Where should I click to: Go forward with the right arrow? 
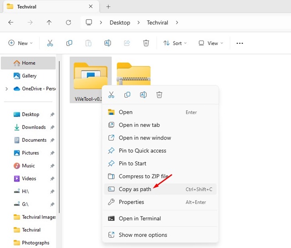click(30, 22)
